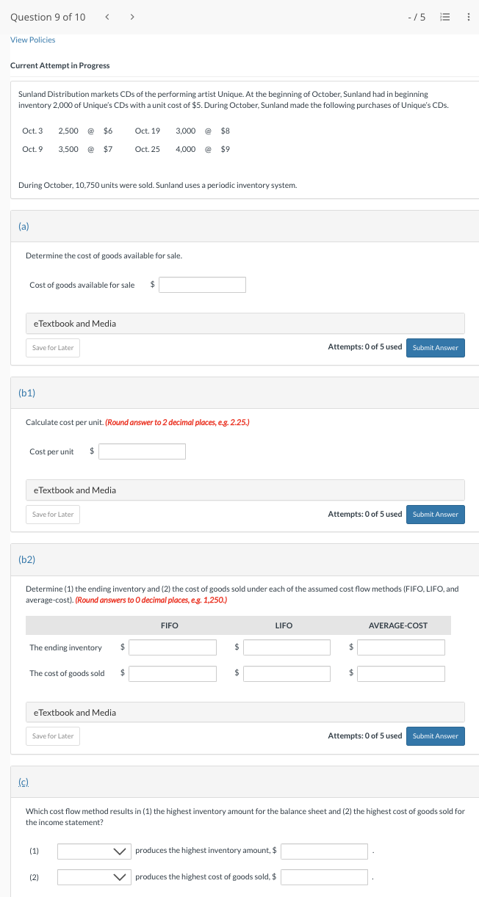Screen dimensions: 479x897
Task: Navigate to the previous question with the left chevron
Action: click(x=107, y=16)
